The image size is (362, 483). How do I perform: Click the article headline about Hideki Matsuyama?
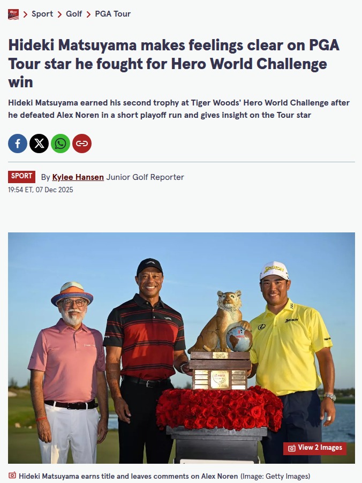point(174,64)
